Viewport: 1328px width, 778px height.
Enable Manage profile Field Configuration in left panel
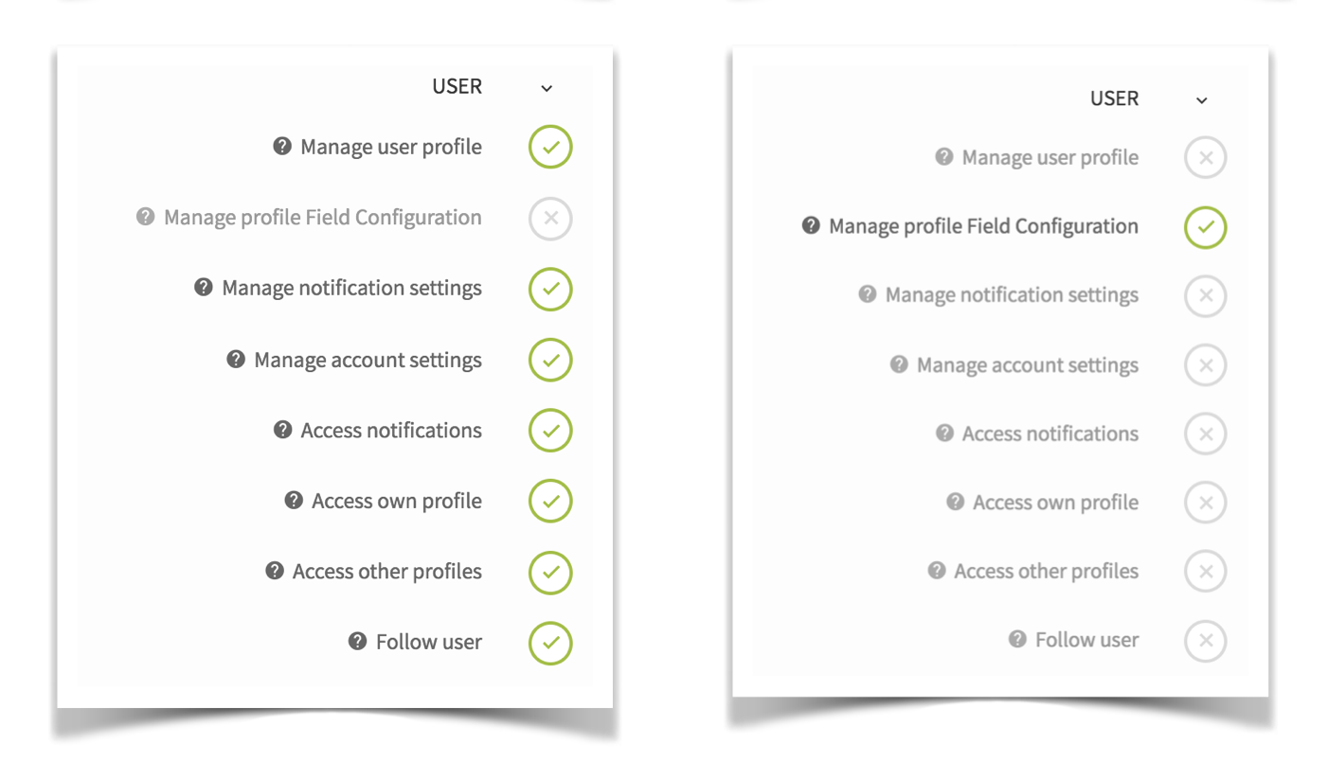550,219
